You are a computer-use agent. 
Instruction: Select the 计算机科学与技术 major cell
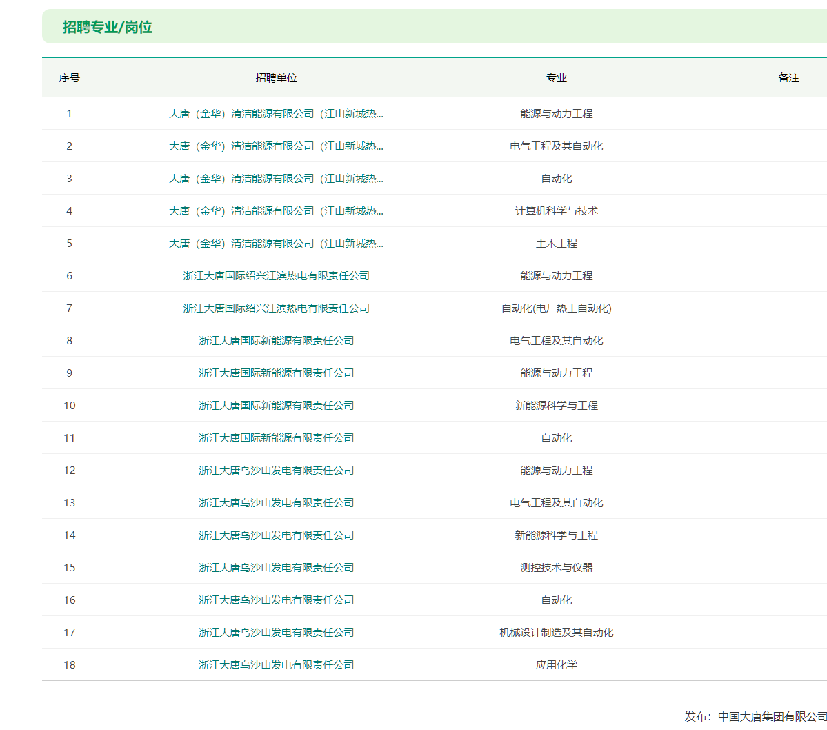(556, 211)
